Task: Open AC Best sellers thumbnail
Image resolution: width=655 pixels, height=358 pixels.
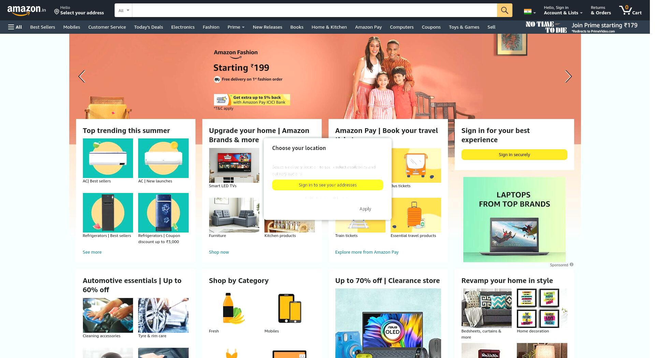Action: [x=108, y=158]
